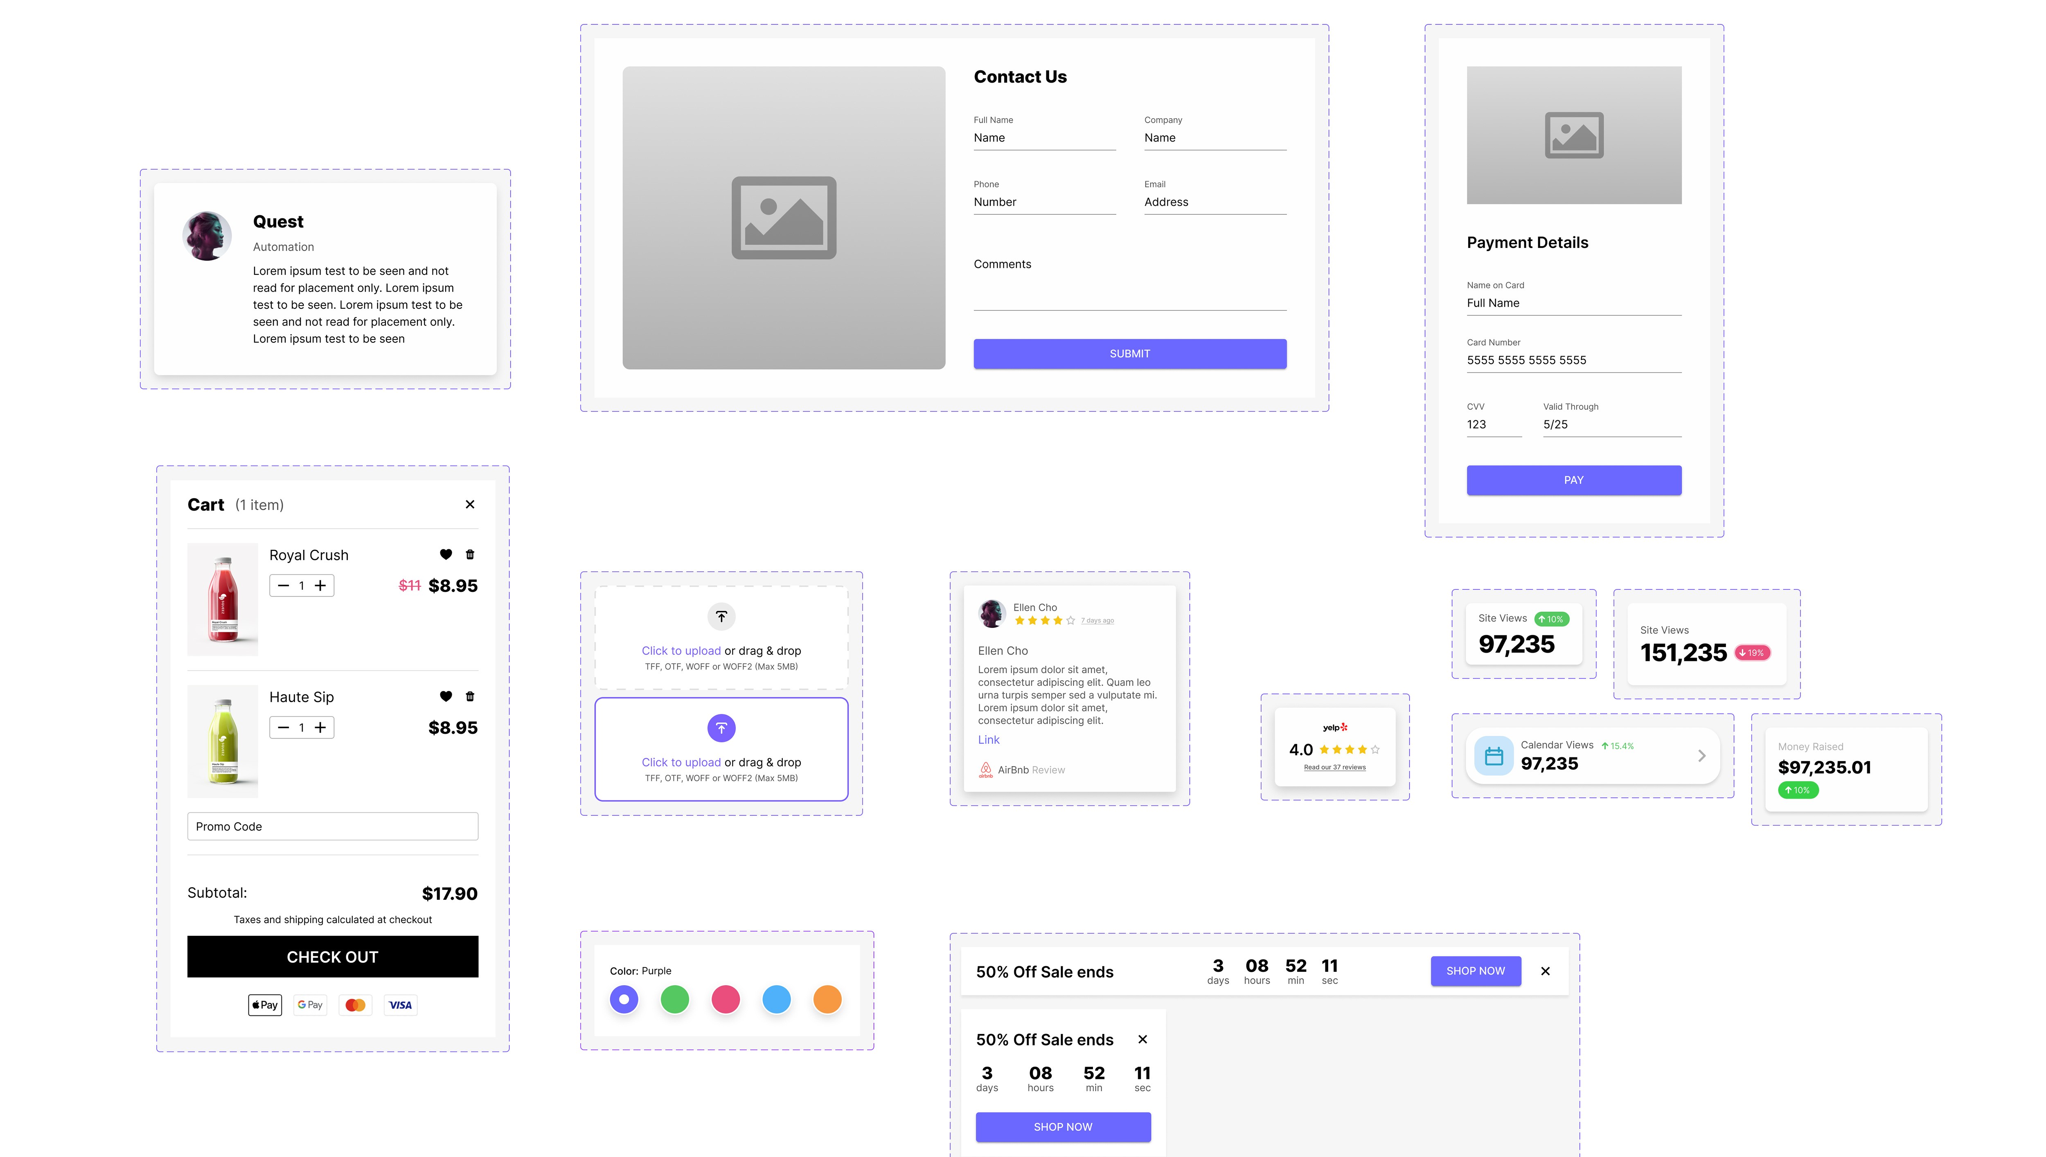This screenshot has width=2046, height=1157.
Task: Click the calendar icon in Calendar Views
Action: point(1494,756)
